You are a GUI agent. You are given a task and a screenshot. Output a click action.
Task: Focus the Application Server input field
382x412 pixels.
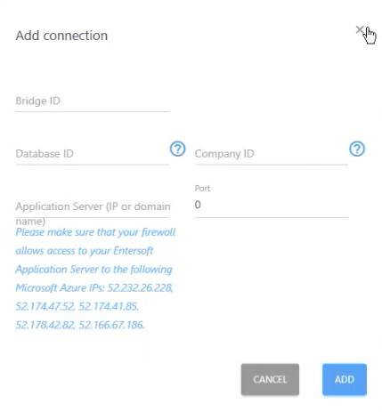point(93,206)
